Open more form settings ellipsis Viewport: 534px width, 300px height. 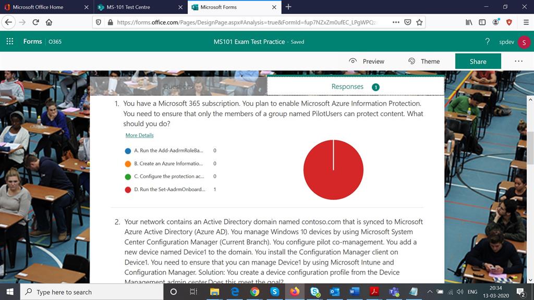click(519, 61)
